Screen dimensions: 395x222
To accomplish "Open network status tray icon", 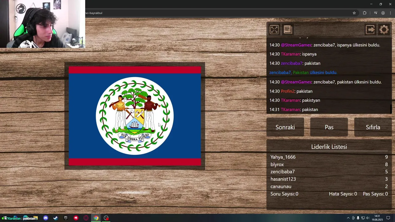I will (x=363, y=218).
